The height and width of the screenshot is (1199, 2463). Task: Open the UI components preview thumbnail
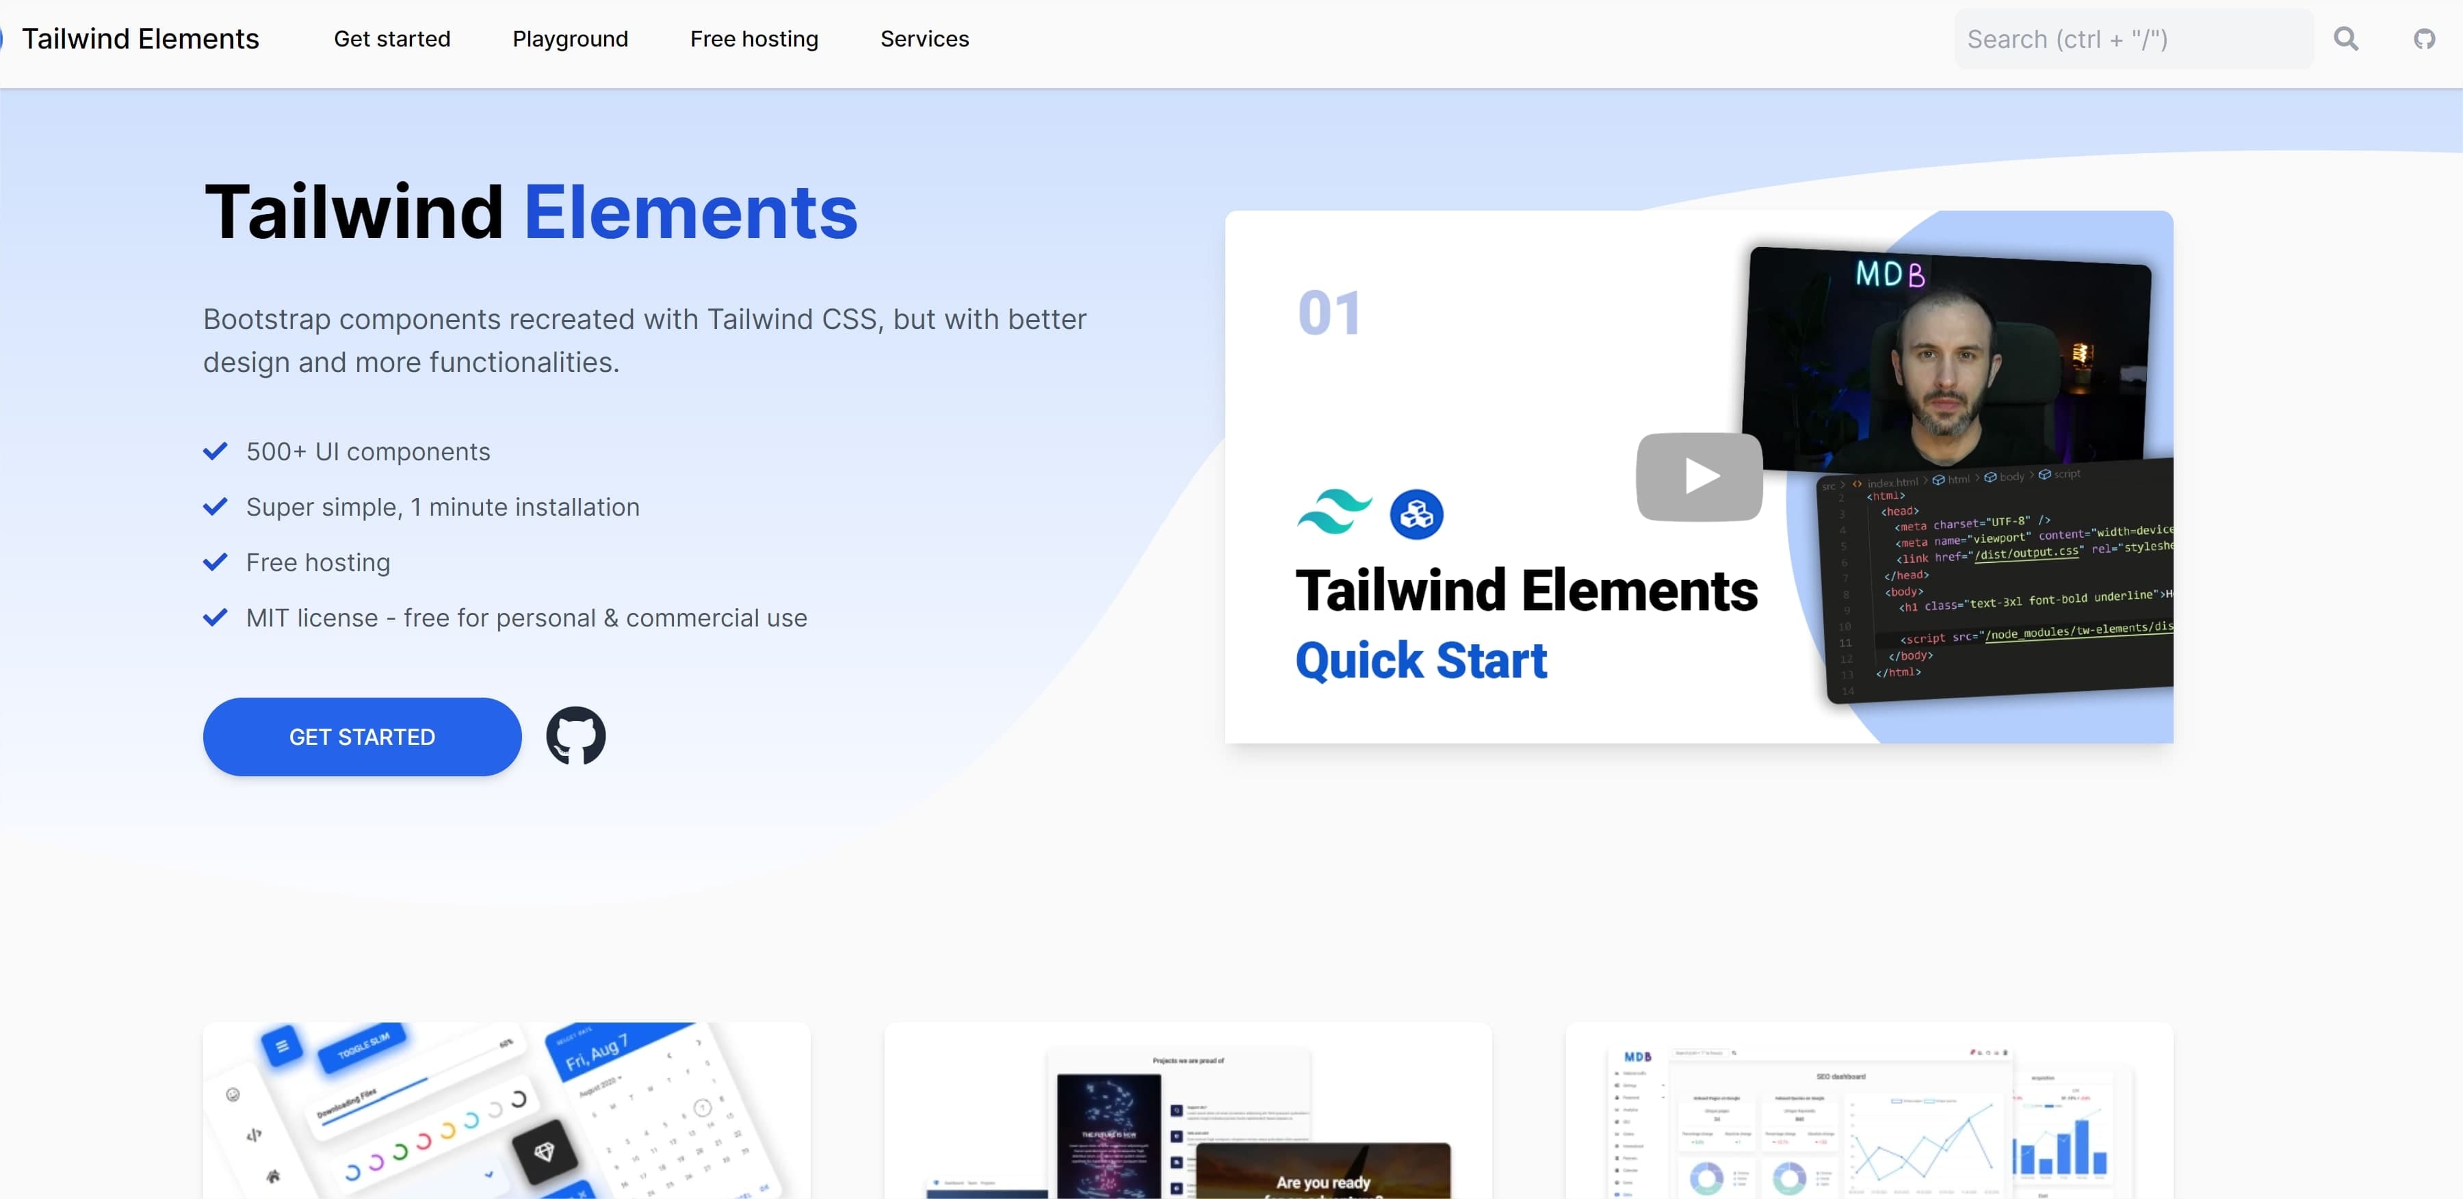[x=507, y=1109]
